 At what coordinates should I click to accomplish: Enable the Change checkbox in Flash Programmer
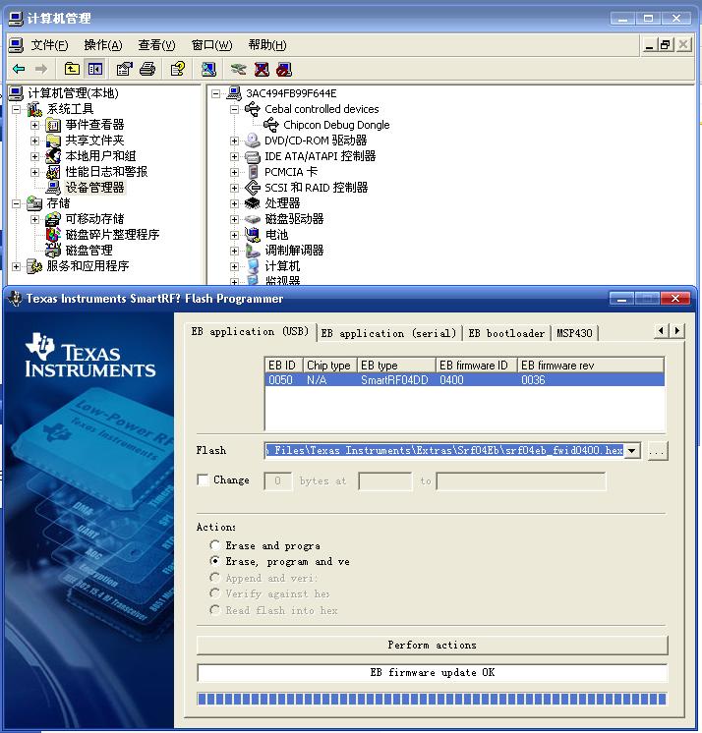coord(203,480)
